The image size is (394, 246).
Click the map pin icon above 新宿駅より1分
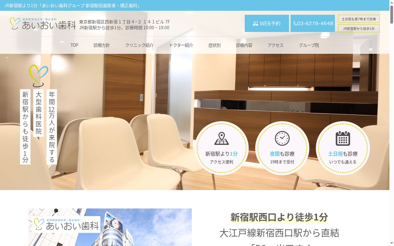point(222,139)
